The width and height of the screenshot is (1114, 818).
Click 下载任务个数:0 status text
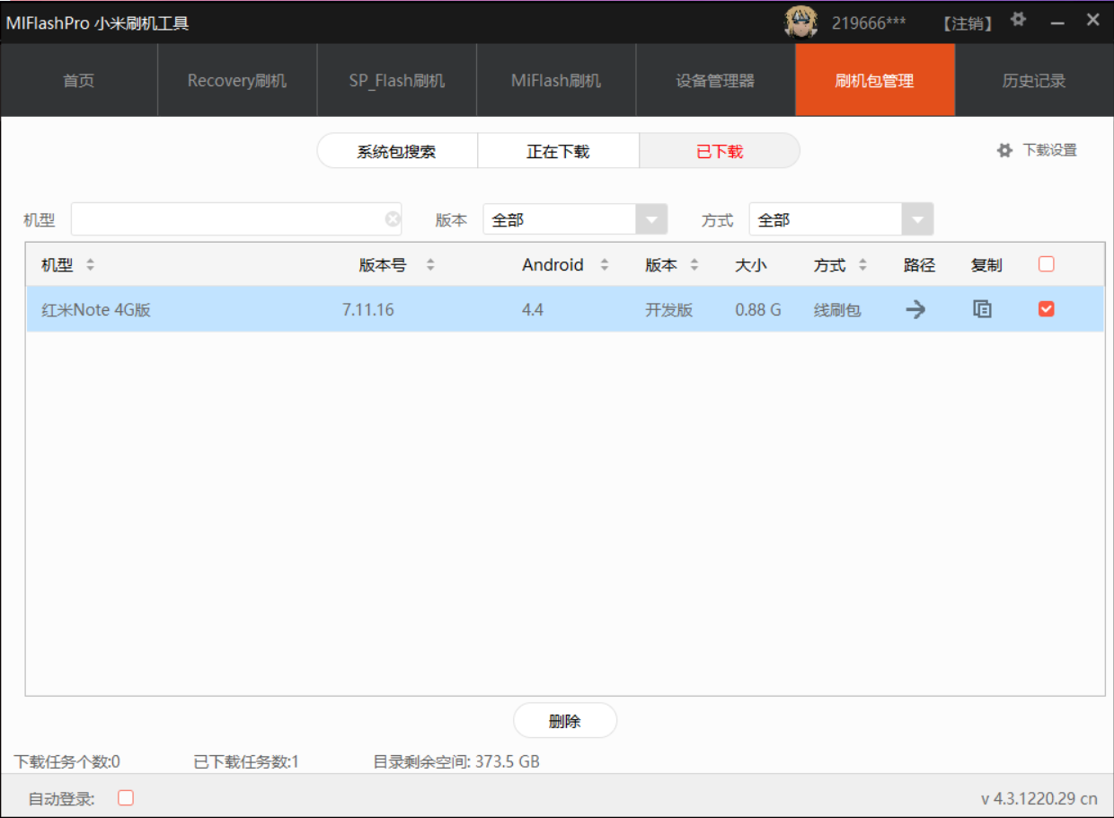tap(67, 762)
